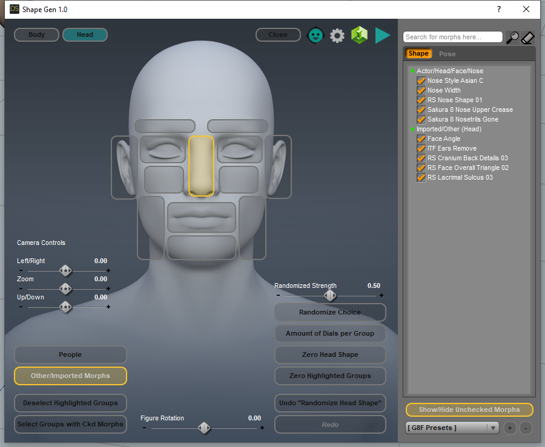Click the green gem cube icon
The image size is (545, 447).
359,35
